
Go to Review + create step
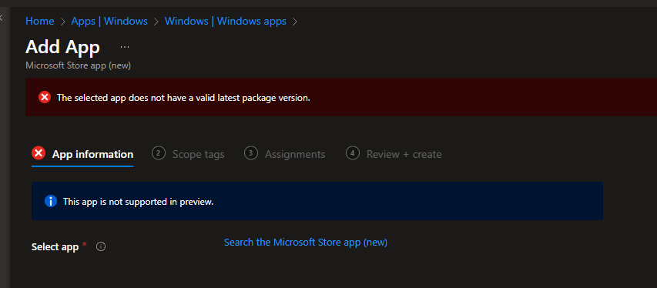coord(394,154)
